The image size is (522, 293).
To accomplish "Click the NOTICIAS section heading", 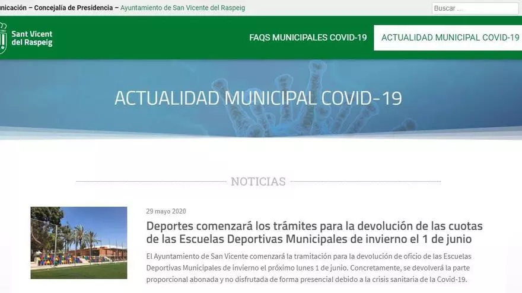I will click(258, 181).
